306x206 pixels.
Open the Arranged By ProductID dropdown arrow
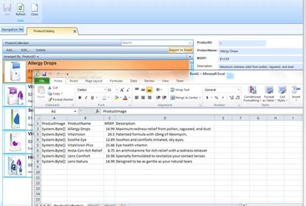tap(190, 57)
